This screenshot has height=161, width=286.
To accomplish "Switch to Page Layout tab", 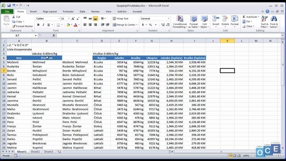I will coord(50,12).
